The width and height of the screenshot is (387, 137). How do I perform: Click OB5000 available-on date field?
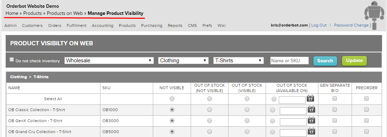[x=293, y=133]
